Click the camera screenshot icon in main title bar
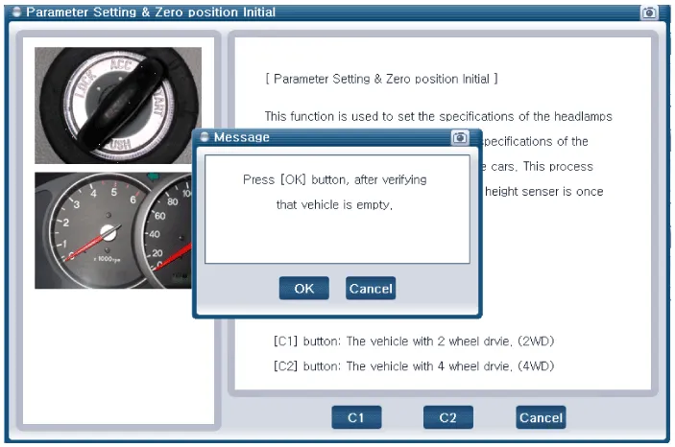 coord(648,12)
